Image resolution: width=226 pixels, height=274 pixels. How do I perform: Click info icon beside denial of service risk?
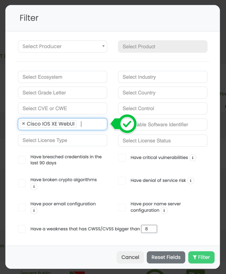coord(190,181)
